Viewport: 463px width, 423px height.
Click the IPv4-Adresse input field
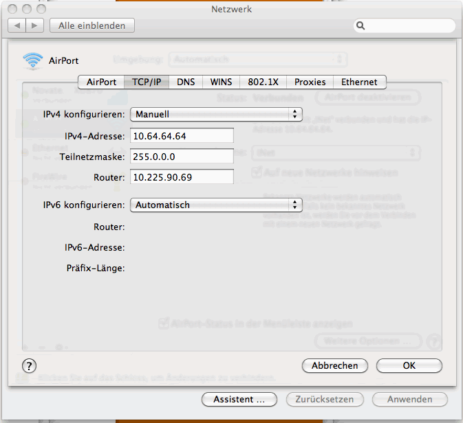(182, 136)
